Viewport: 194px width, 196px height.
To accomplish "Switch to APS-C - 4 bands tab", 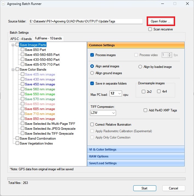I will point(21,39).
